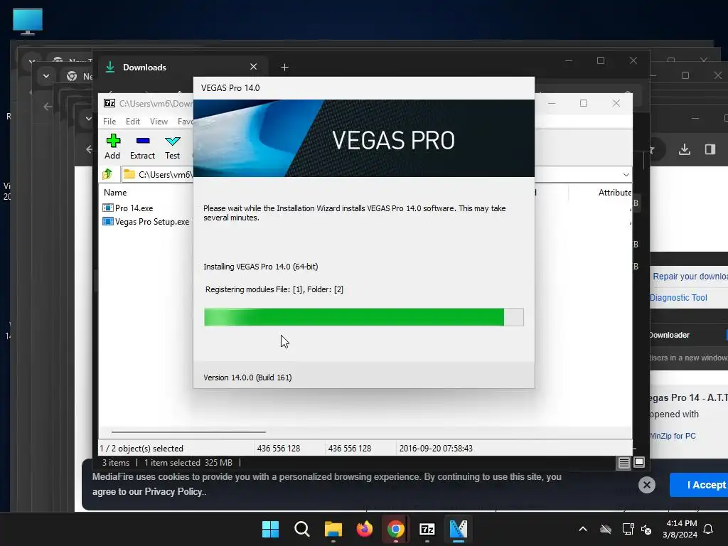Switch to details view in Explorer status bar

click(x=623, y=462)
